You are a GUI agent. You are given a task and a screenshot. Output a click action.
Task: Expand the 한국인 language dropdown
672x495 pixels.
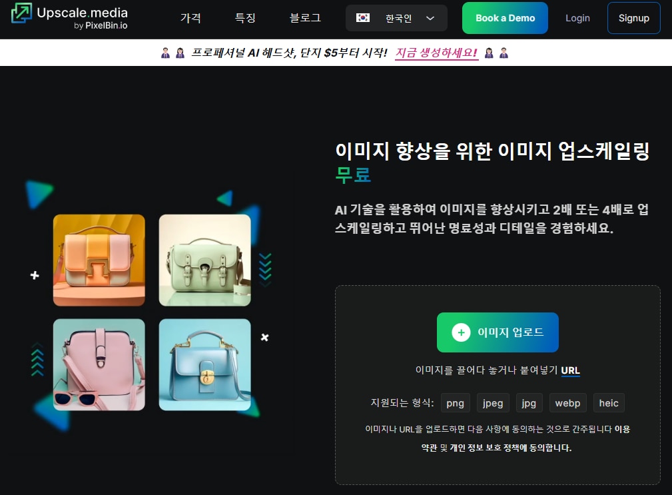(x=396, y=18)
